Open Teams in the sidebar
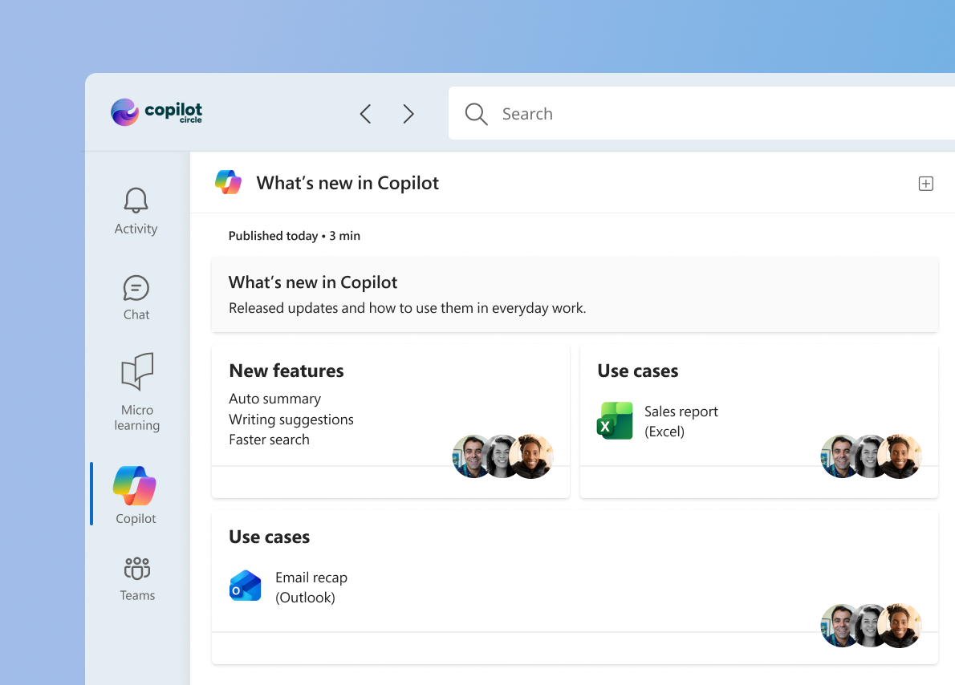Viewport: 955px width, 685px height. 137,579
